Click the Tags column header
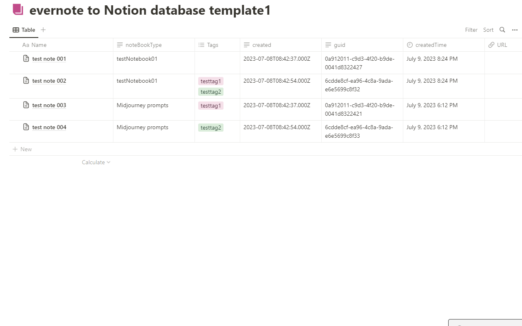522x326 pixels. (217, 45)
